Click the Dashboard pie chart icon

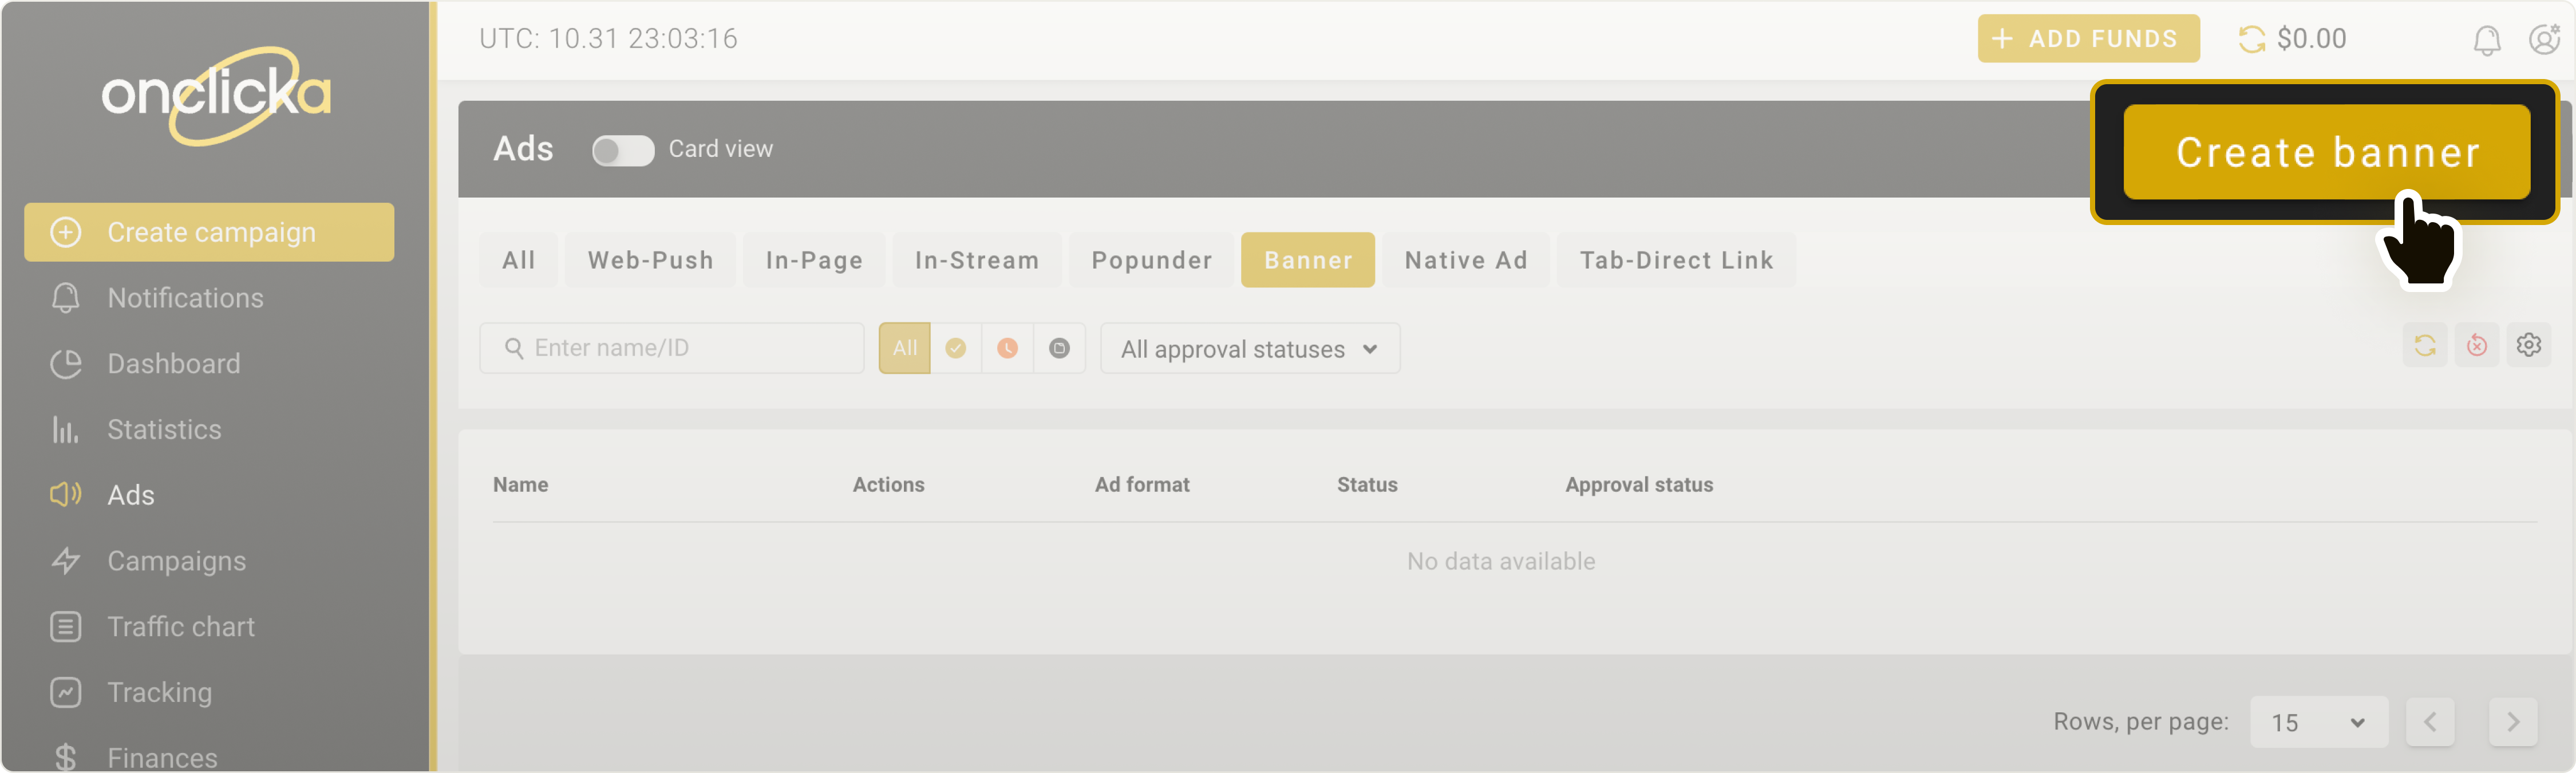coord(64,363)
